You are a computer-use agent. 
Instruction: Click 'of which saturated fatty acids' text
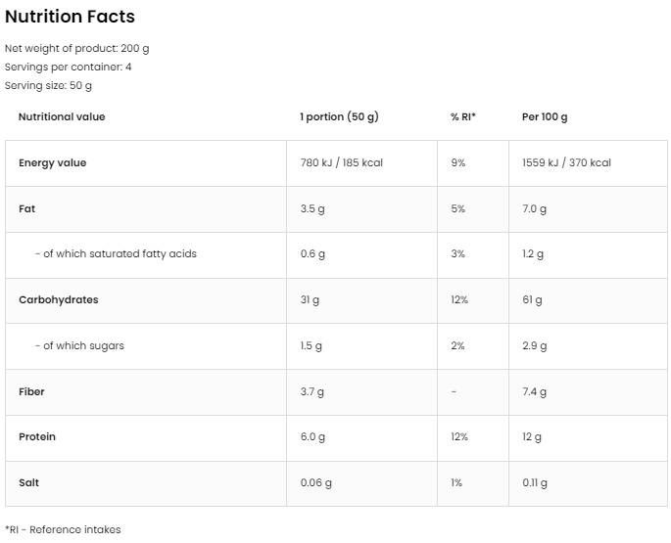click(x=116, y=253)
